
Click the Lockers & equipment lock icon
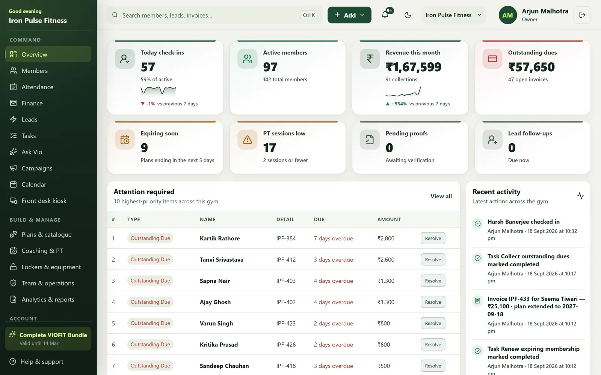14,267
